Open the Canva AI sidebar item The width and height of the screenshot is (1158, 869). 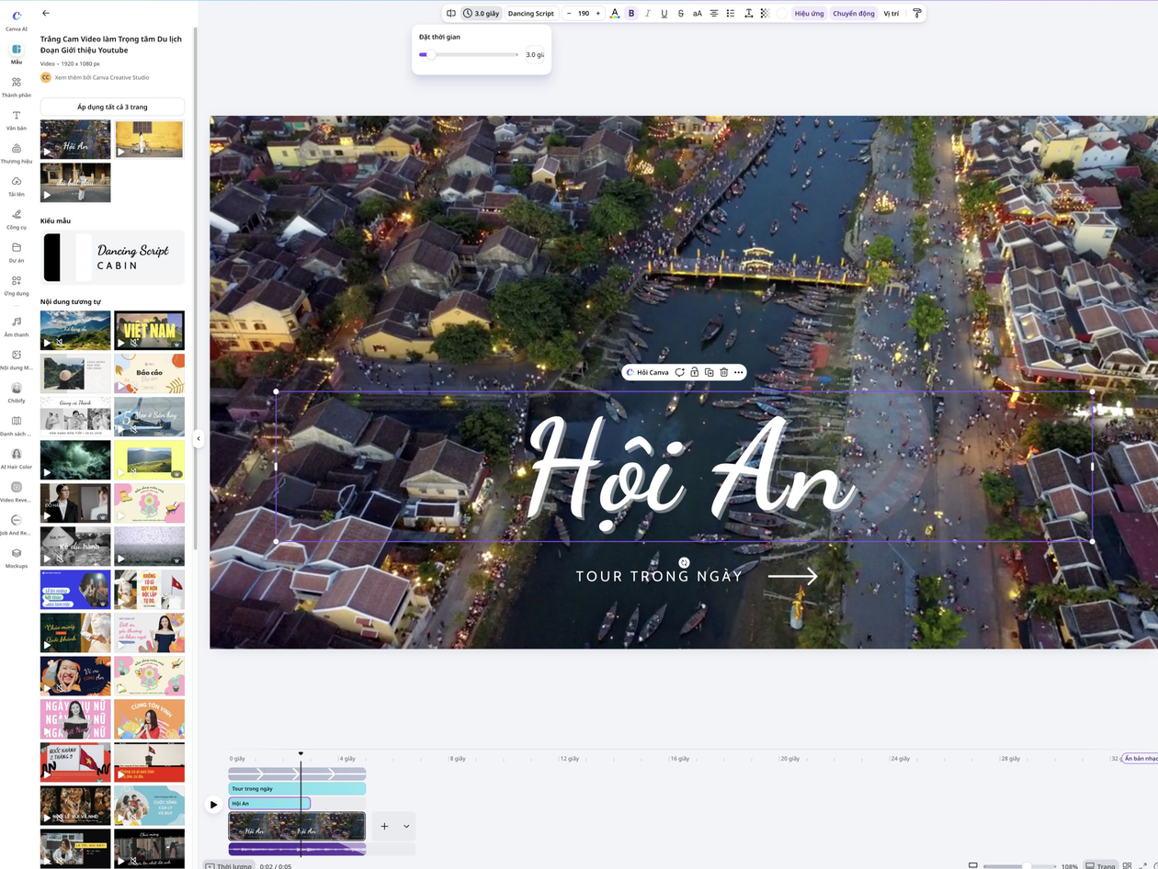(17, 20)
